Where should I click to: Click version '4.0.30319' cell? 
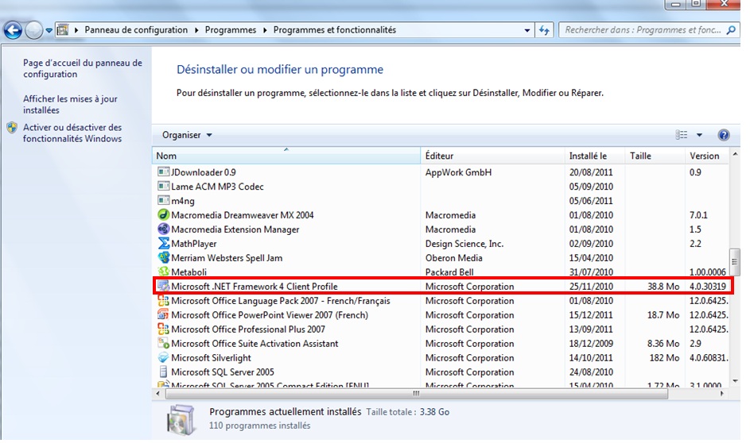coord(708,287)
